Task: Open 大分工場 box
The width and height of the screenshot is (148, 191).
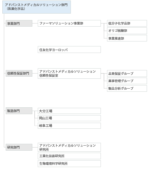Action: point(69,111)
